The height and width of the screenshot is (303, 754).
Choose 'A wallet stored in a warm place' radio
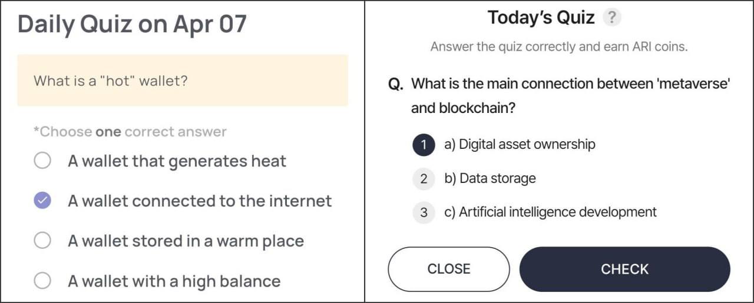pyautogui.click(x=42, y=241)
